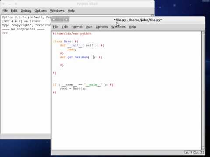Open Edit menu in file.py editor
This screenshot has width=210, height=157.
(65, 27)
